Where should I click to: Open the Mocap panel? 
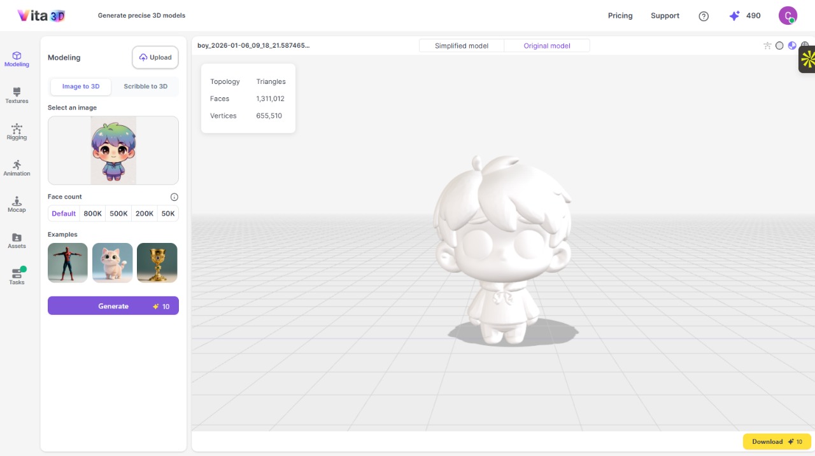tap(17, 204)
